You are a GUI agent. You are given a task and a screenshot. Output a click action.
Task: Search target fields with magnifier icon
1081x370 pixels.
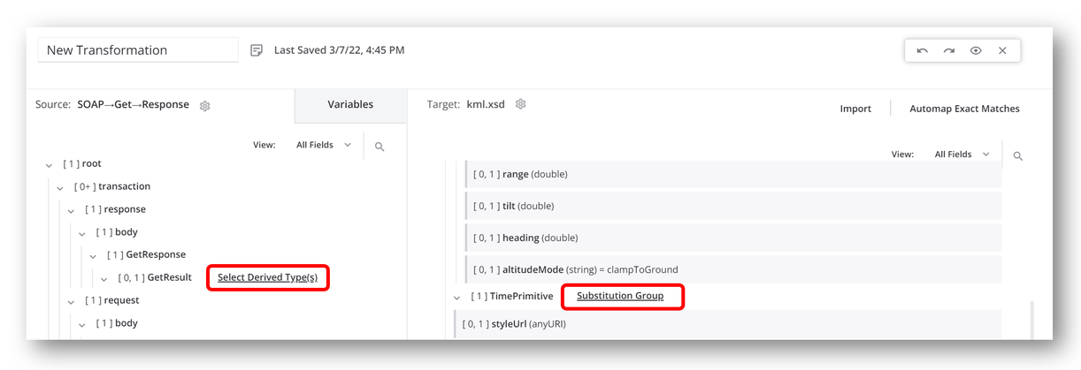(x=1018, y=156)
